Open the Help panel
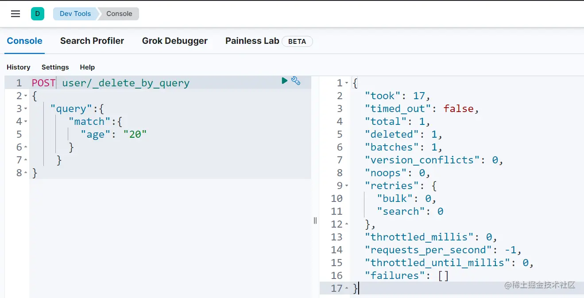Image resolution: width=584 pixels, height=298 pixels. click(87, 67)
